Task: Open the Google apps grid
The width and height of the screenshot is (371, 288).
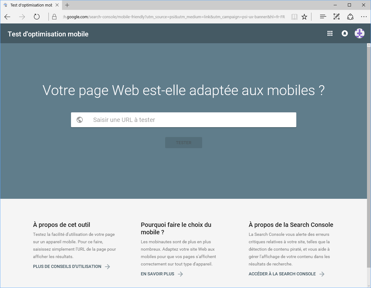Action: [330, 33]
